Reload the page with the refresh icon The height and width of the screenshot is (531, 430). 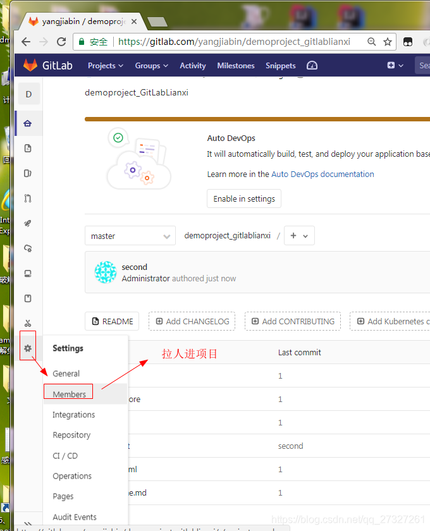[61, 42]
